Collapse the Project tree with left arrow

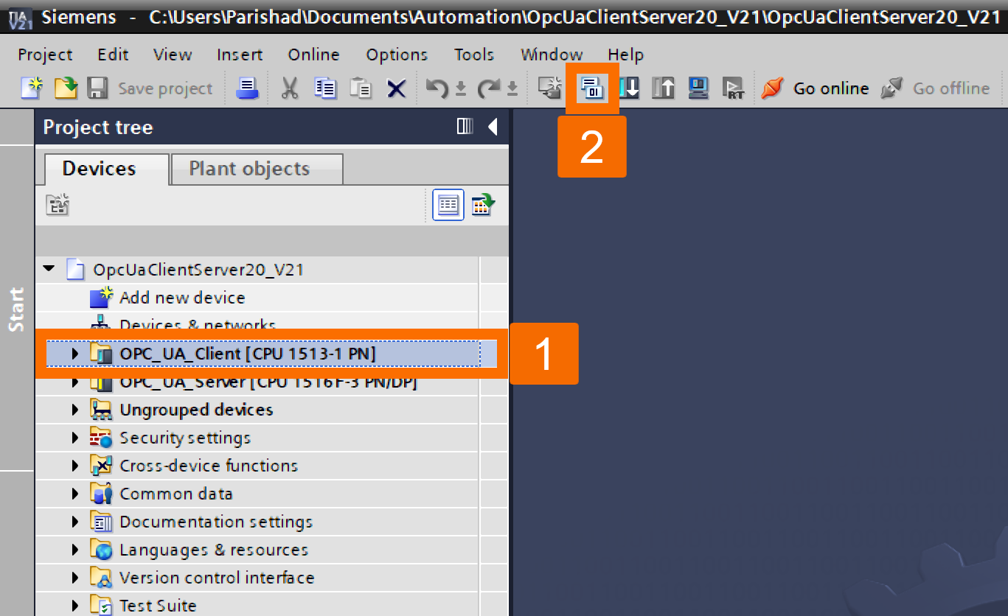pyautogui.click(x=493, y=127)
